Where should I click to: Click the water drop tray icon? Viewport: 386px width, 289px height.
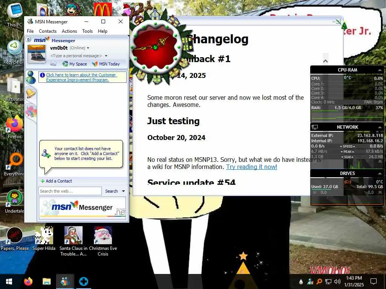coord(301,281)
